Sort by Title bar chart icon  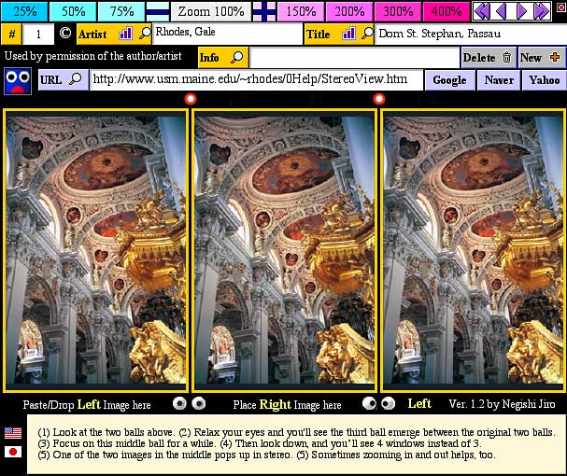click(x=348, y=34)
